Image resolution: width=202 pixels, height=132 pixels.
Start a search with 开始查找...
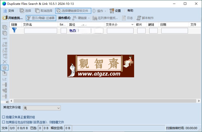click(13, 18)
